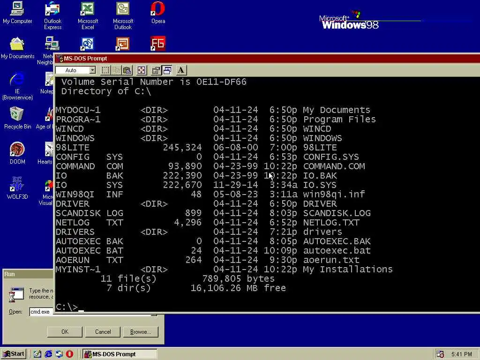Launch DOOM desktop shortcut

coord(17,153)
